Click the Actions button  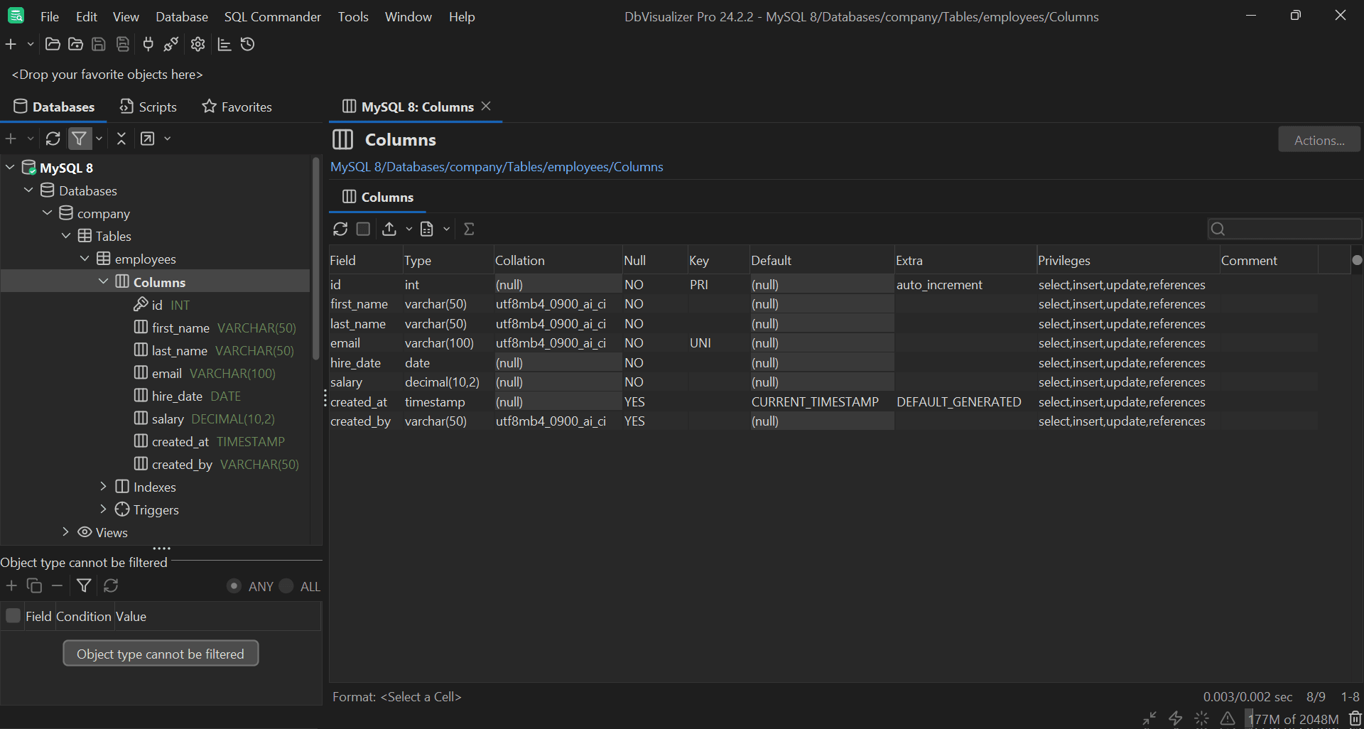click(1319, 139)
